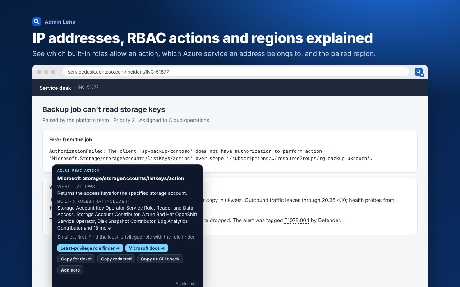Click the 'AZURE RBAC ACTION' popup label
The image size is (460, 287).
pos(78,171)
